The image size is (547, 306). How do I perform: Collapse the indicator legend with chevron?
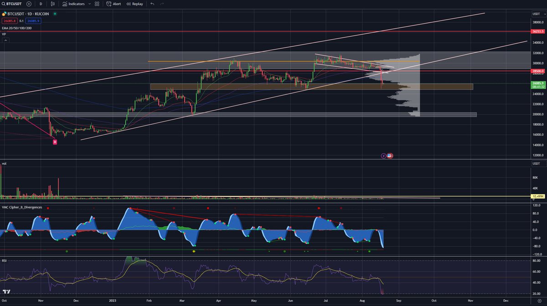tap(6, 40)
